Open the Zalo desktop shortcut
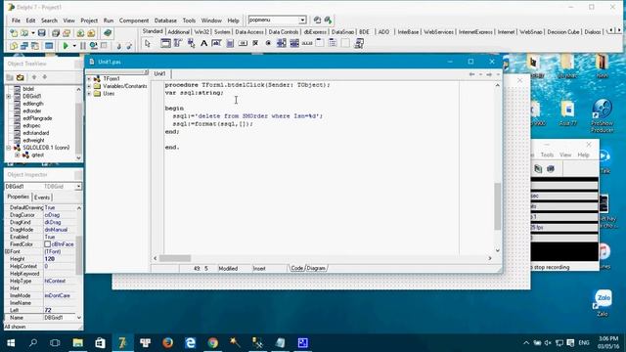 click(x=603, y=302)
